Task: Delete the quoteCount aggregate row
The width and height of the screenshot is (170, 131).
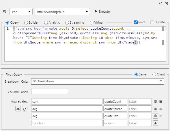Action: 155,101
